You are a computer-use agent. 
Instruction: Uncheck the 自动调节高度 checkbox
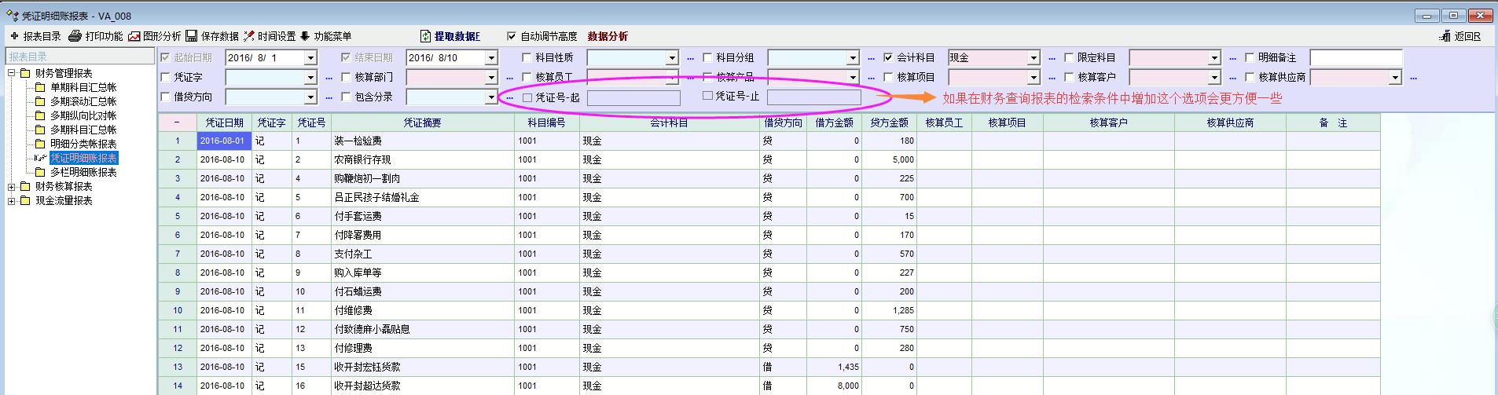tap(512, 36)
